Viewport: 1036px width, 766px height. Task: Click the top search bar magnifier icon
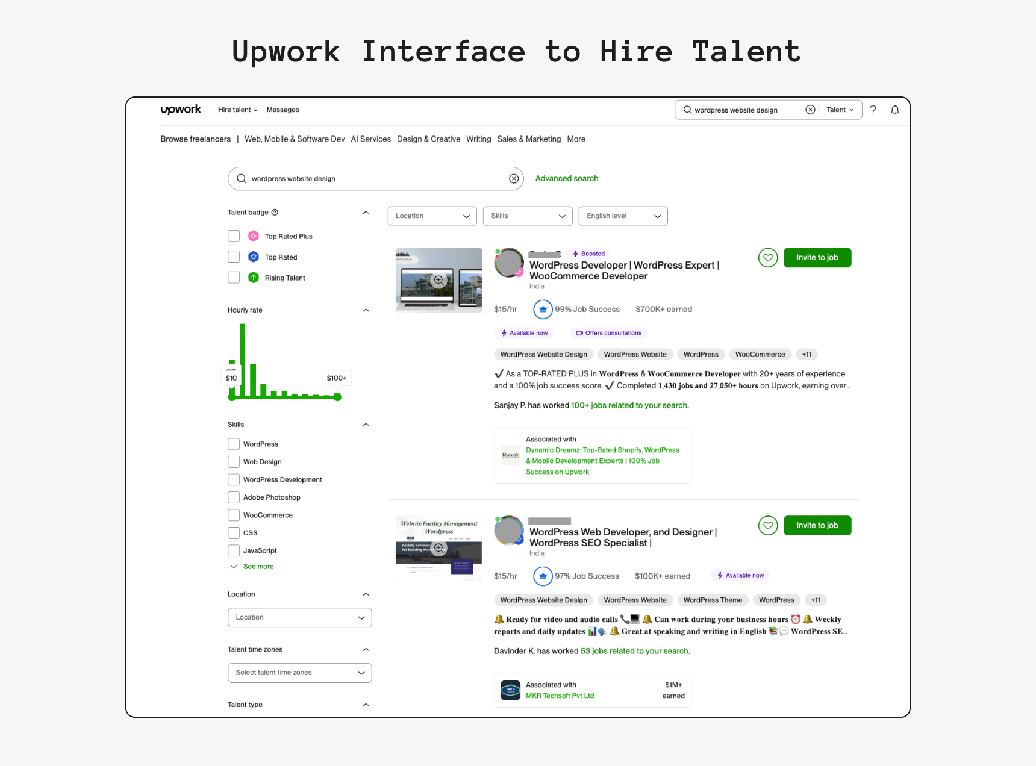click(687, 110)
